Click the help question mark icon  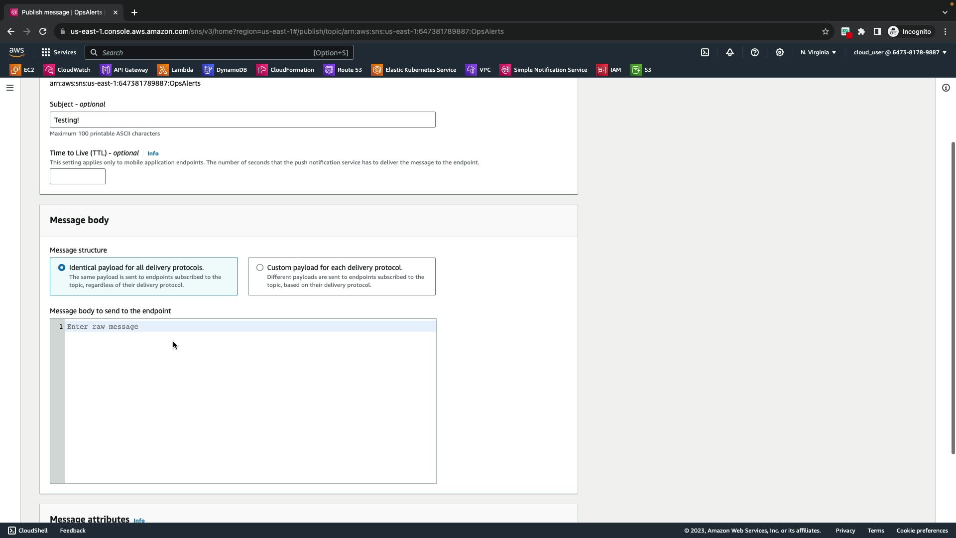(x=755, y=52)
